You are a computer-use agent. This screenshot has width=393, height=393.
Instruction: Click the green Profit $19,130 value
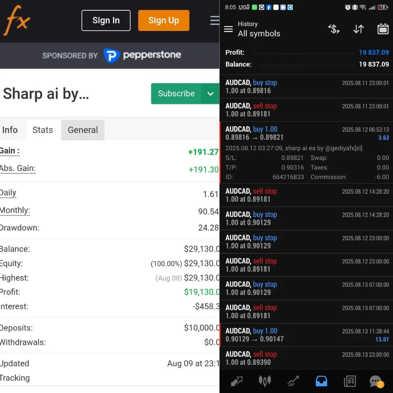(x=202, y=292)
